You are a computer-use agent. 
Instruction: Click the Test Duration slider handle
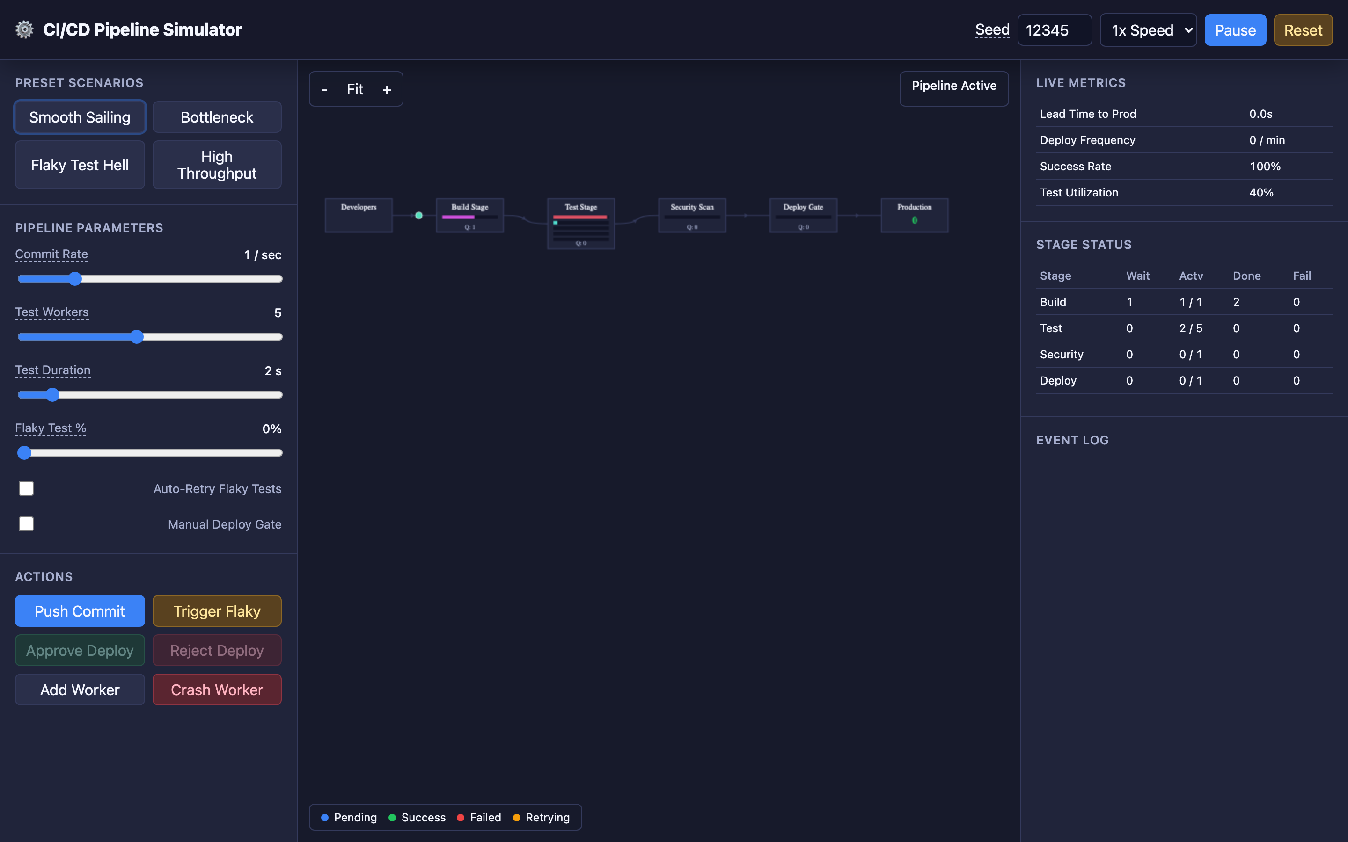52,395
